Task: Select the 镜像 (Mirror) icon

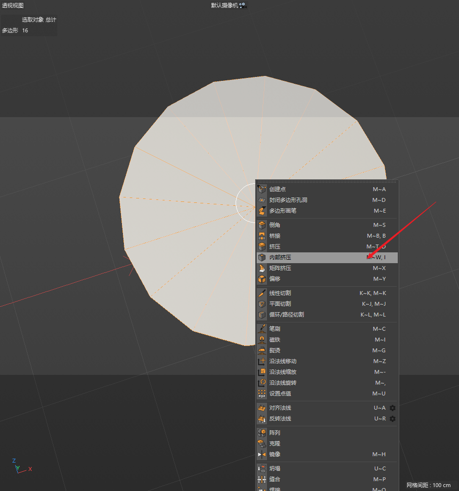Action: tap(262, 454)
